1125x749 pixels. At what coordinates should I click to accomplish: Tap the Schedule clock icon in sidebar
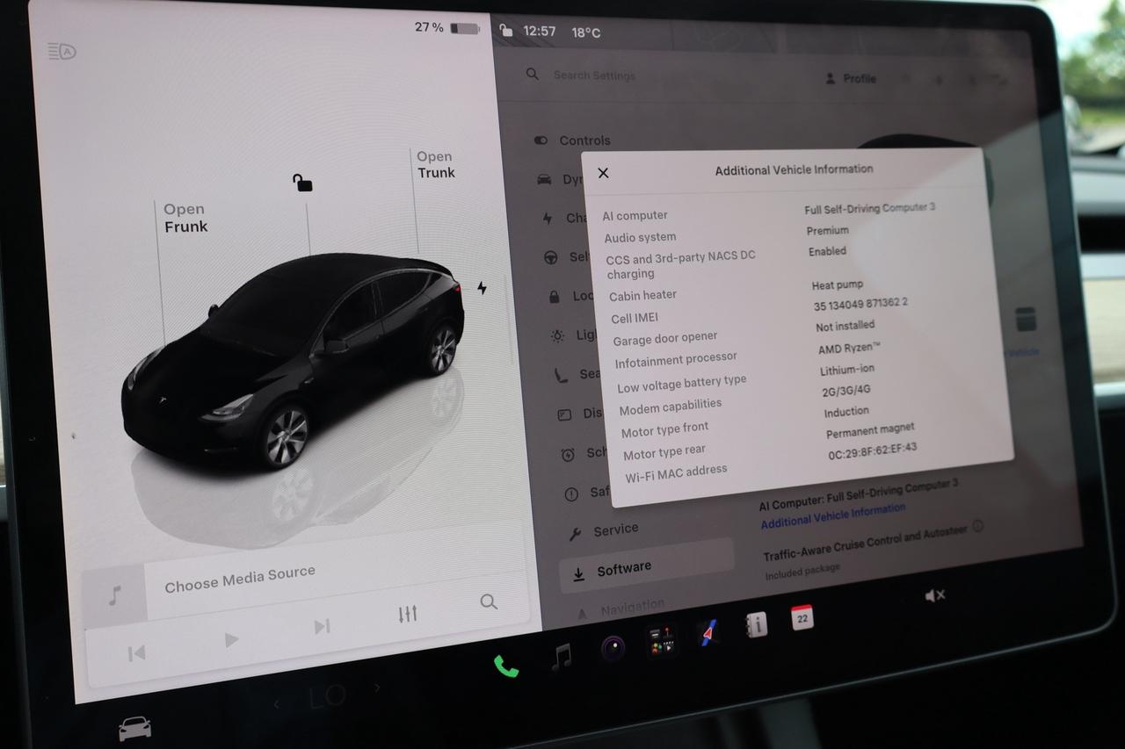tap(568, 454)
